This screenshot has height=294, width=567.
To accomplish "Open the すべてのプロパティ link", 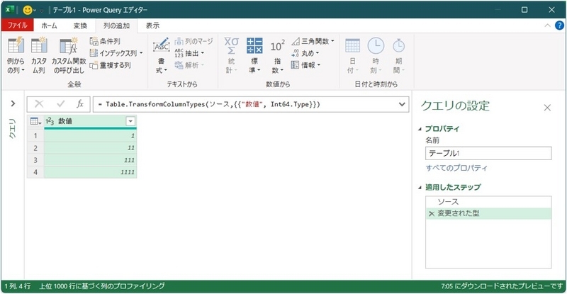I will (x=456, y=168).
